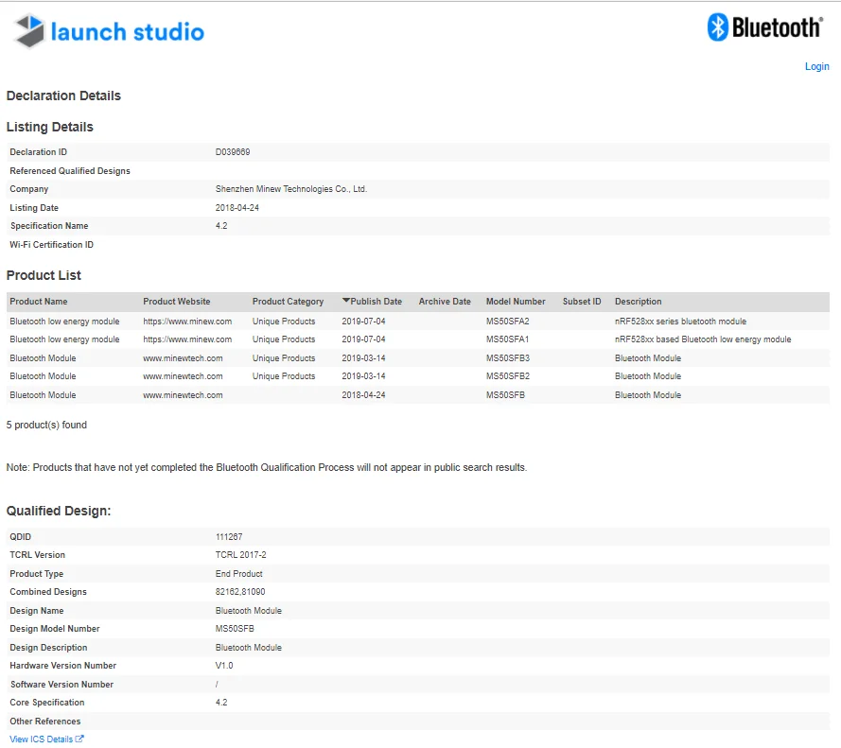Screen dimensions: 841x748
Task: Click the Declaration Details heading
Action: [63, 96]
